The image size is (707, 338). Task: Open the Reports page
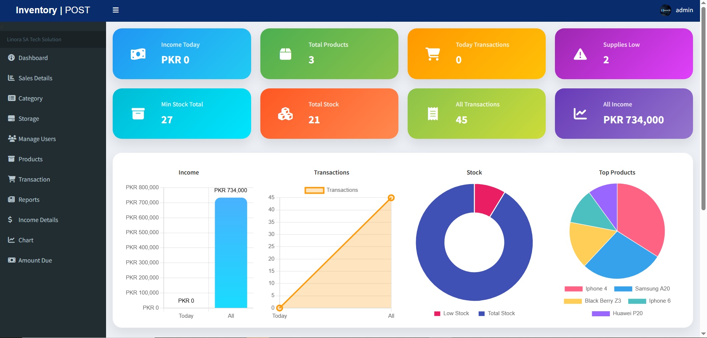[29, 200]
